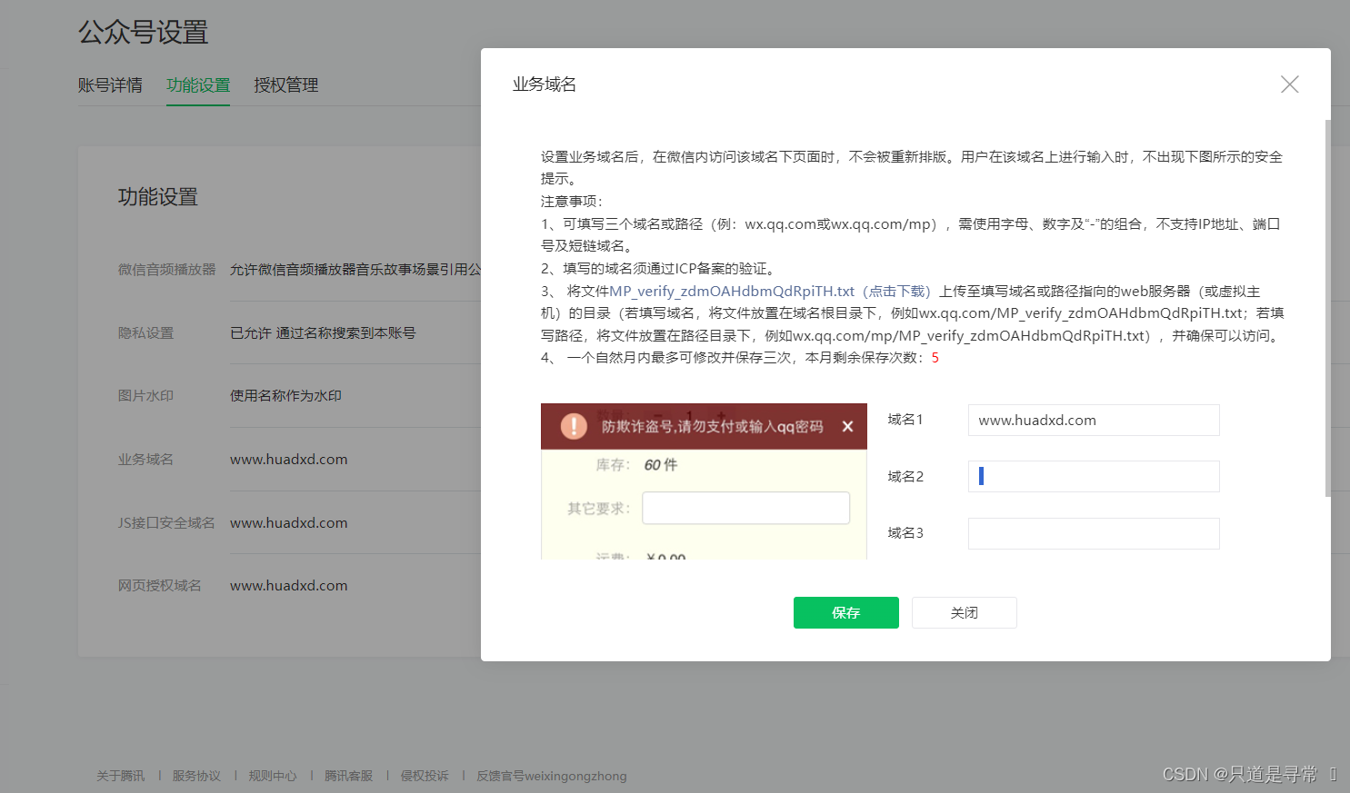
Task: Switch to the 授权管理 tab
Action: click(x=285, y=84)
